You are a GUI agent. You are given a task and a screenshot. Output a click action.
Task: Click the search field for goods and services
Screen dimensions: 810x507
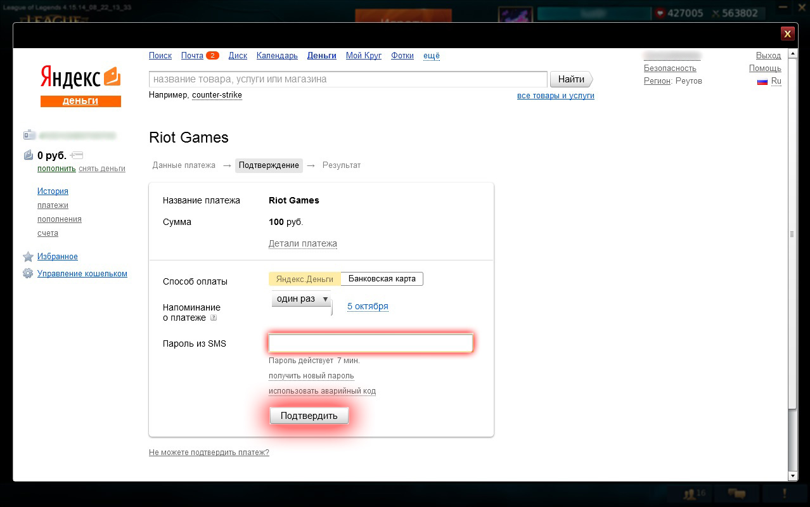point(348,79)
